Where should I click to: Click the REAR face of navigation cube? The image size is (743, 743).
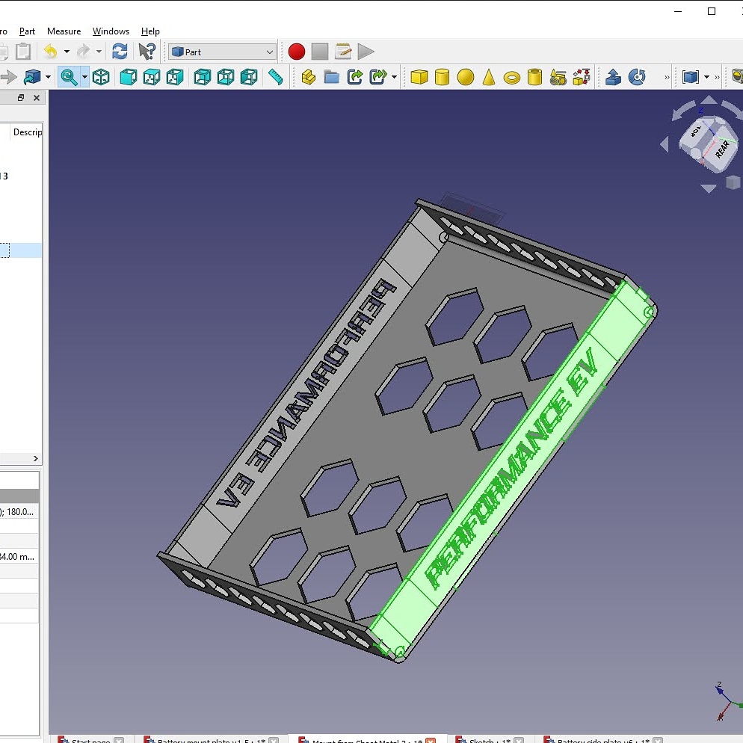[x=722, y=149]
